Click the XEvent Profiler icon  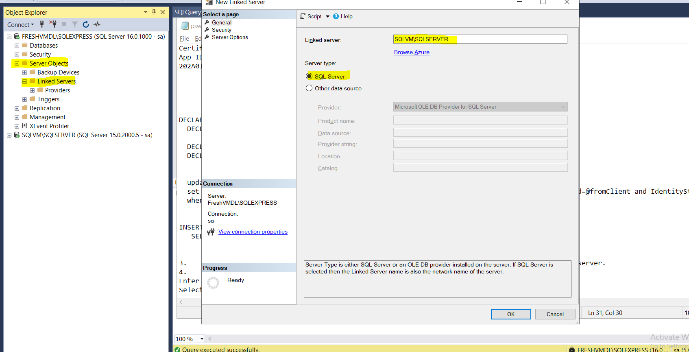[24, 126]
